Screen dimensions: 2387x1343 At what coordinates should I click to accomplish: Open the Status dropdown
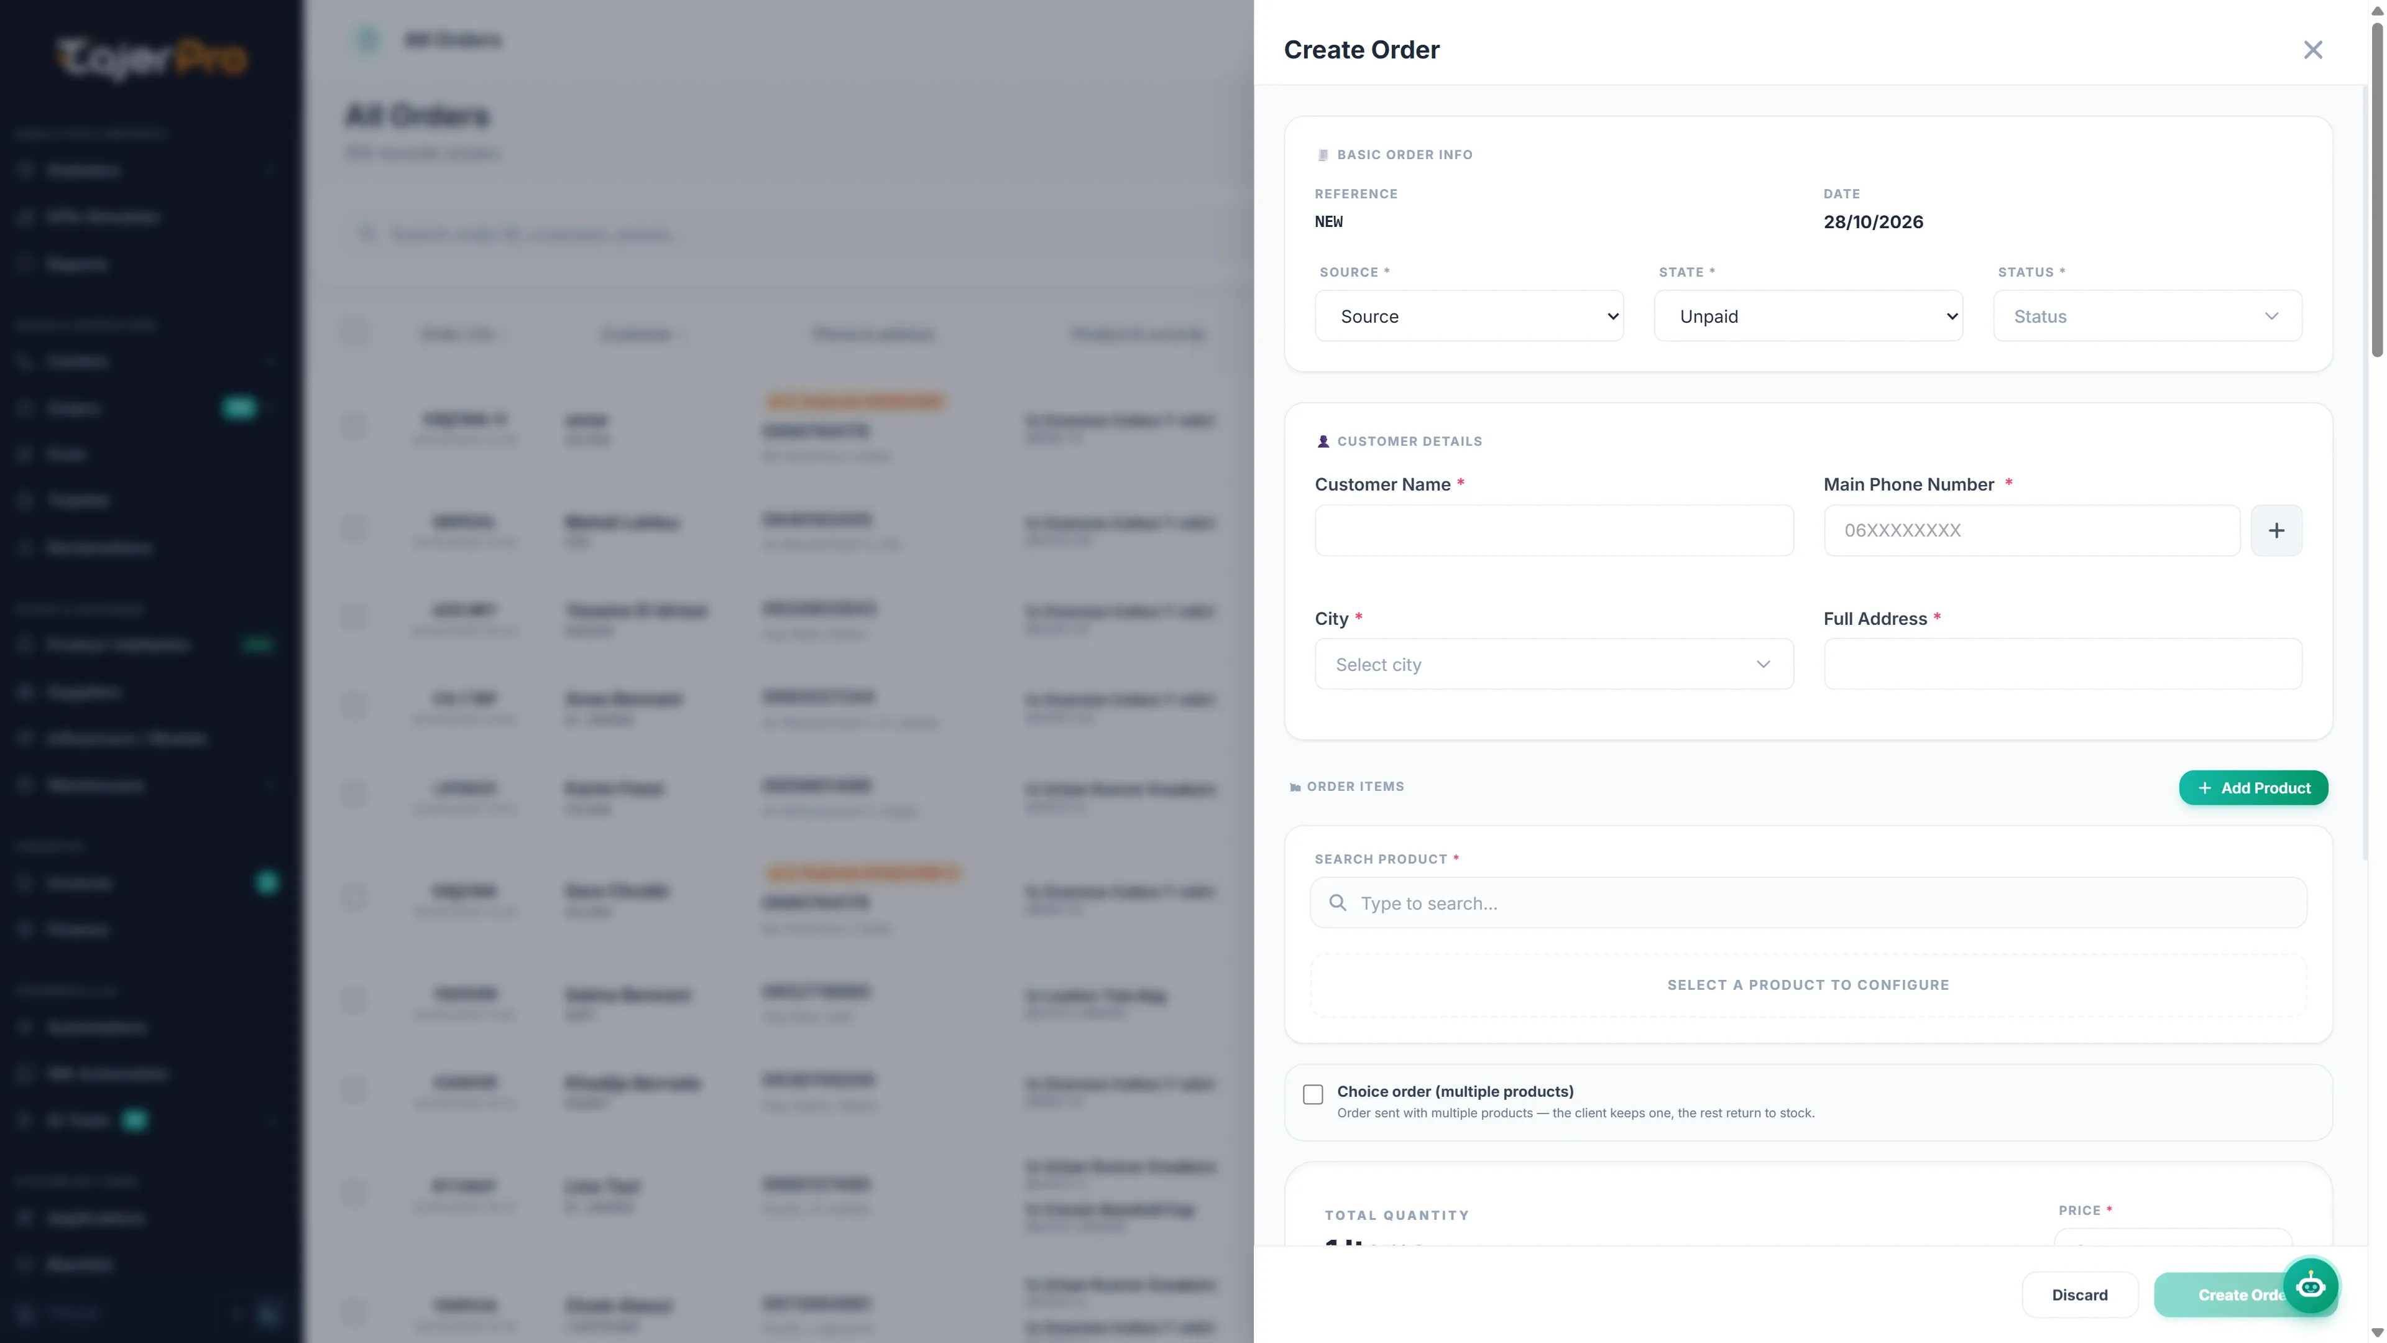[2147, 316]
